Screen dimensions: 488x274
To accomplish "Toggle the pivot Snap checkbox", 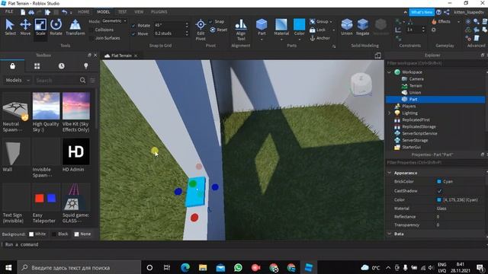I will [210, 21].
